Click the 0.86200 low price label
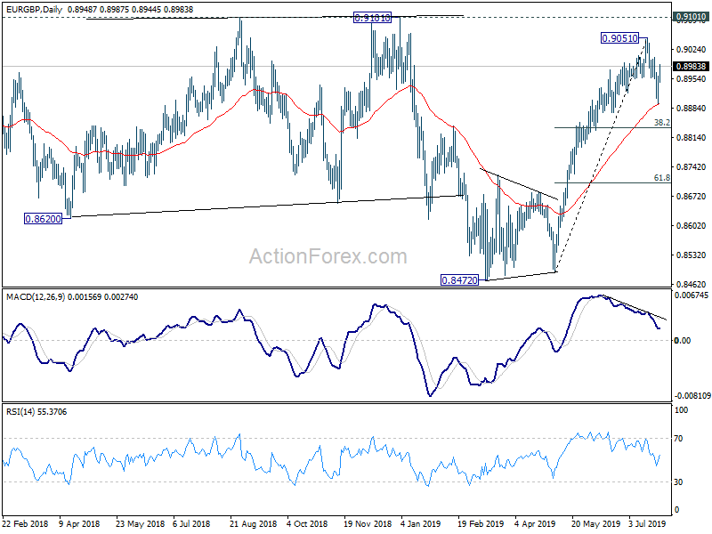Viewport: 712px width, 534px height. (x=43, y=219)
